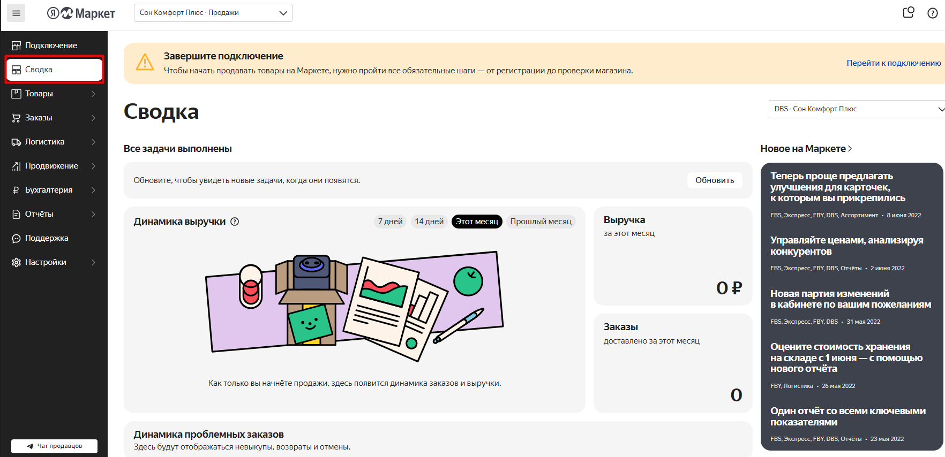Open the Бухгалтерия menu item

tap(54, 190)
